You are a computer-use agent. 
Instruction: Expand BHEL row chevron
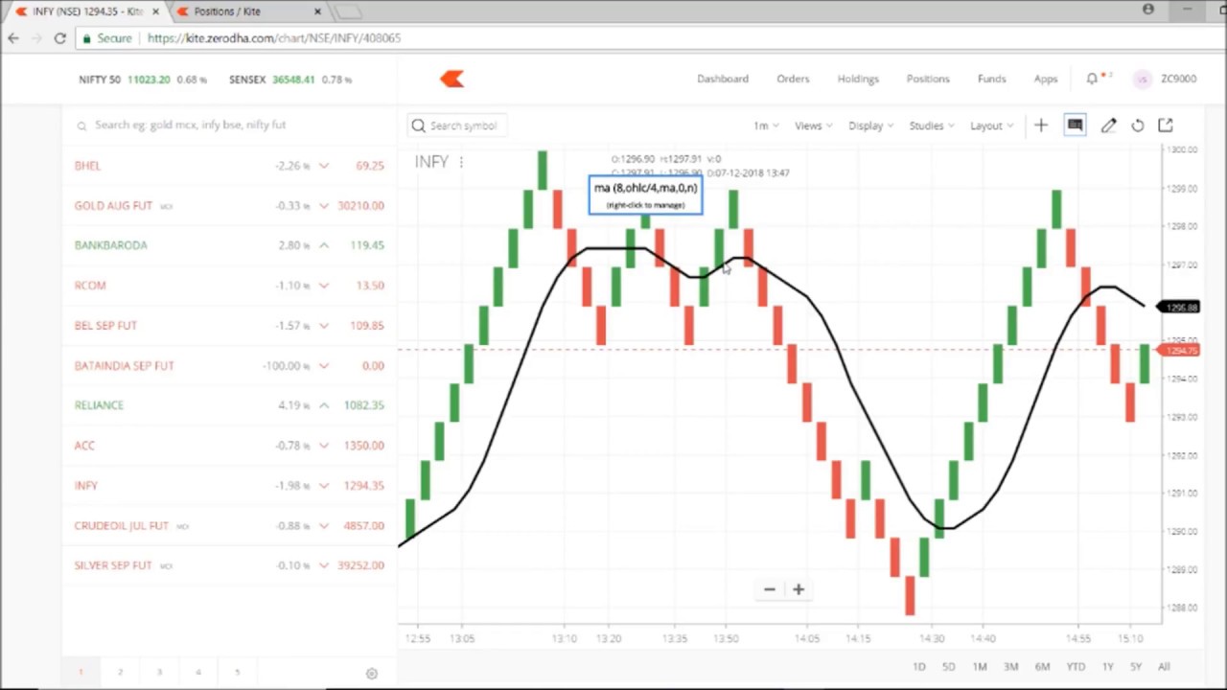point(323,166)
